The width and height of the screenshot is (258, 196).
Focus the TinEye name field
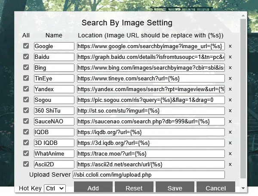[x=54, y=78]
